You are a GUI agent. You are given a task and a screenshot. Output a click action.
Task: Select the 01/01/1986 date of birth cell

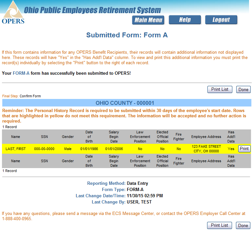tap(89, 149)
